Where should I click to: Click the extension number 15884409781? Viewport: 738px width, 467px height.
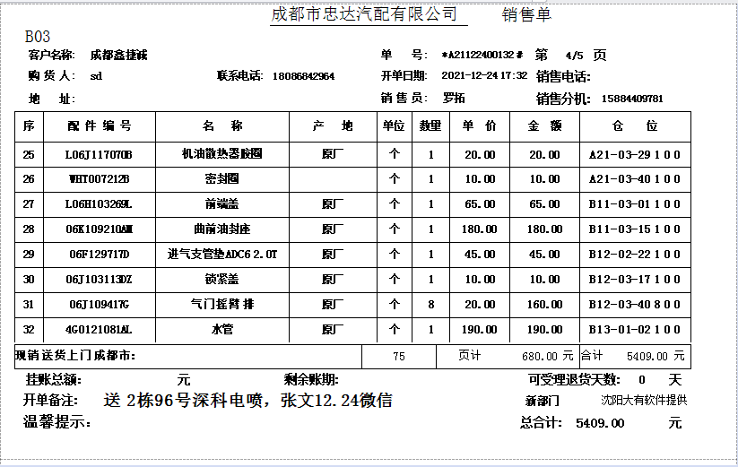[x=632, y=98]
